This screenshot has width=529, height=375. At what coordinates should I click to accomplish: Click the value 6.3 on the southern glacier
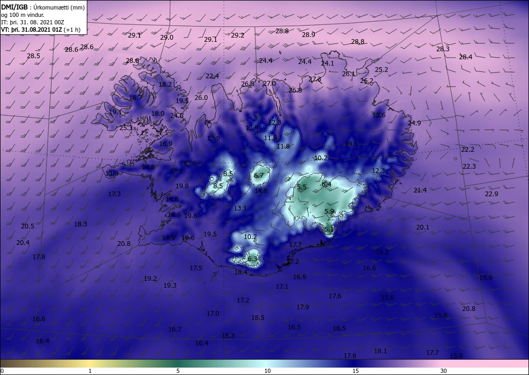[x=252, y=259]
